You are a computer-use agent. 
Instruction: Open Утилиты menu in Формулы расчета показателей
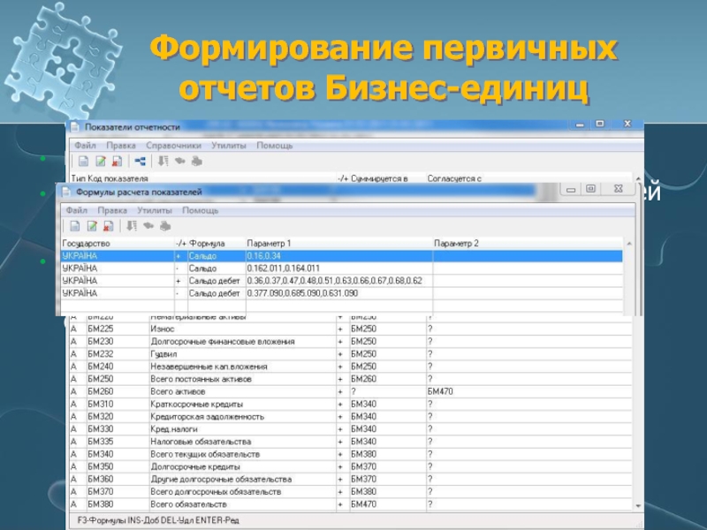155,210
